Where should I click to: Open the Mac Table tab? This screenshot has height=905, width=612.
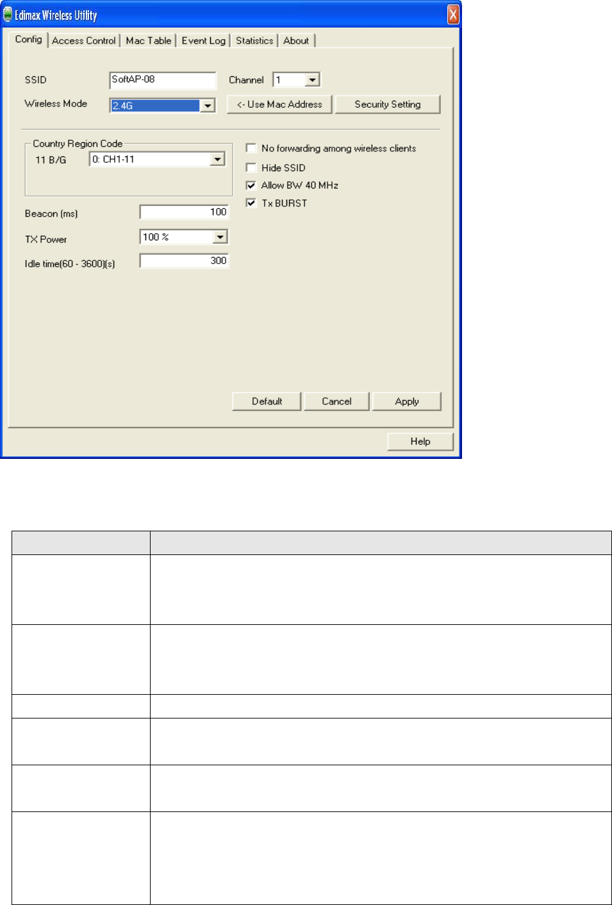pyautogui.click(x=149, y=40)
